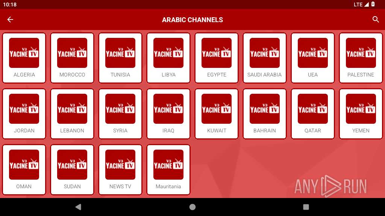The image size is (385, 216).
Task: Tap Android home circle button
Action: click(x=192, y=207)
